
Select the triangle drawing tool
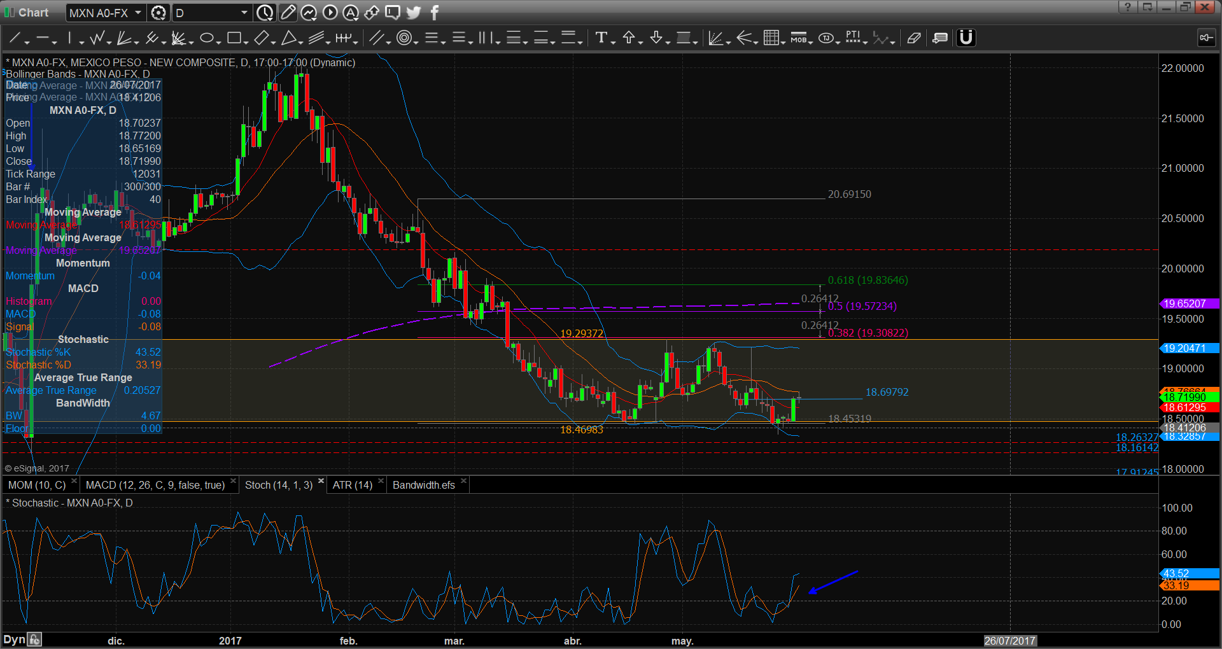coord(288,38)
